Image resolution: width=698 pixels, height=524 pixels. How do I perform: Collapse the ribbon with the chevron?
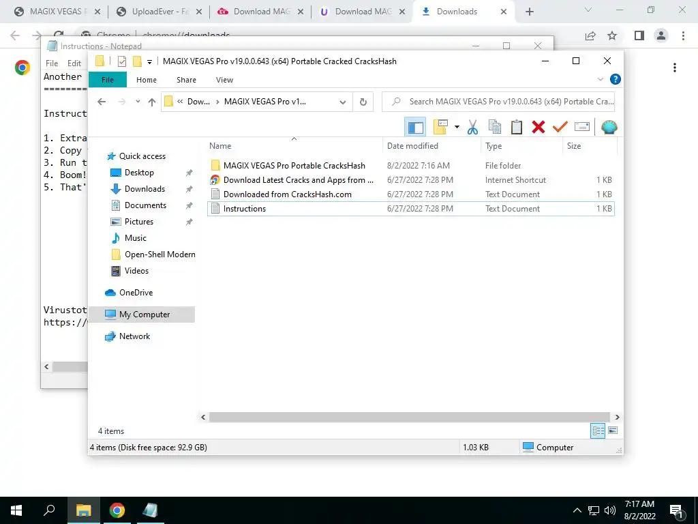(600, 79)
